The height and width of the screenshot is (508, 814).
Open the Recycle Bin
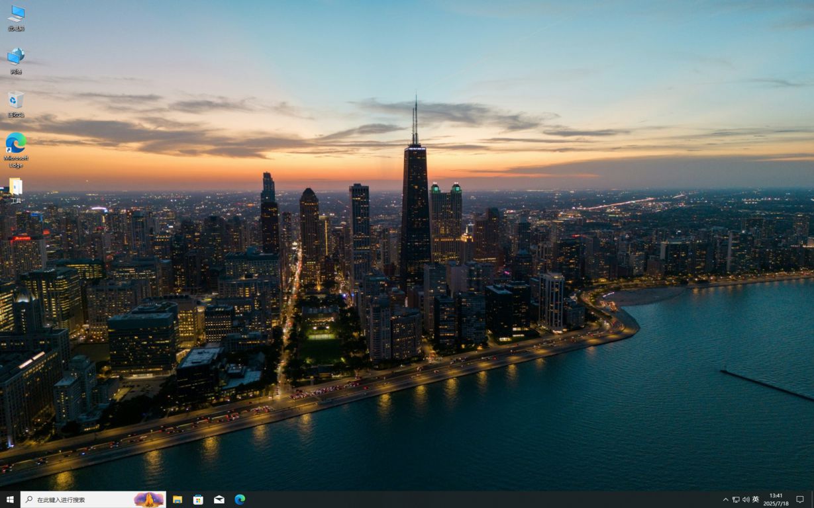coord(15,103)
